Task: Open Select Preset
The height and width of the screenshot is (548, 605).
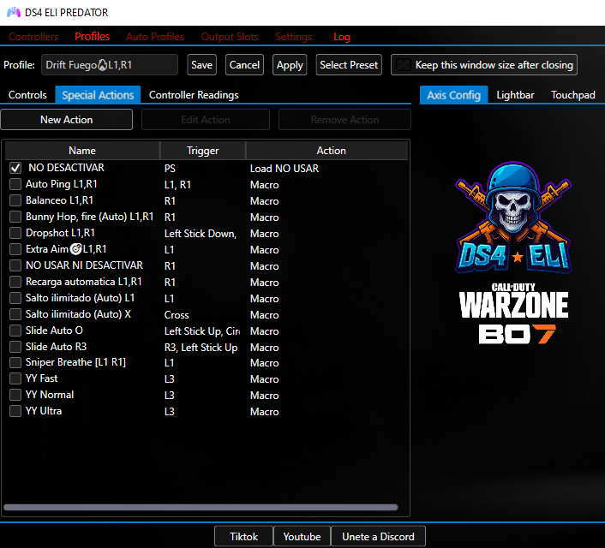Action: [x=349, y=65]
